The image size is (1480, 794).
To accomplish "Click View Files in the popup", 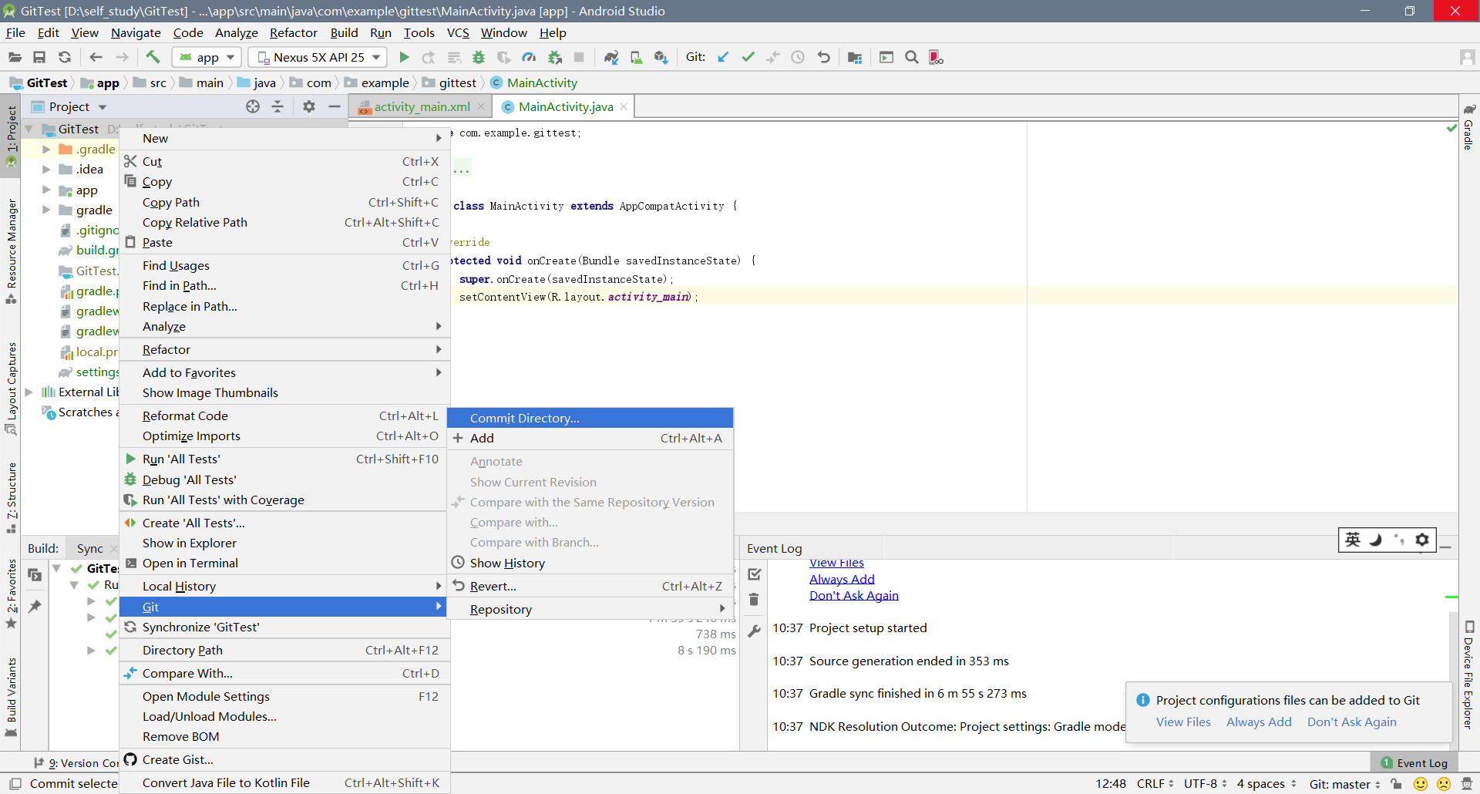I will (x=1183, y=722).
